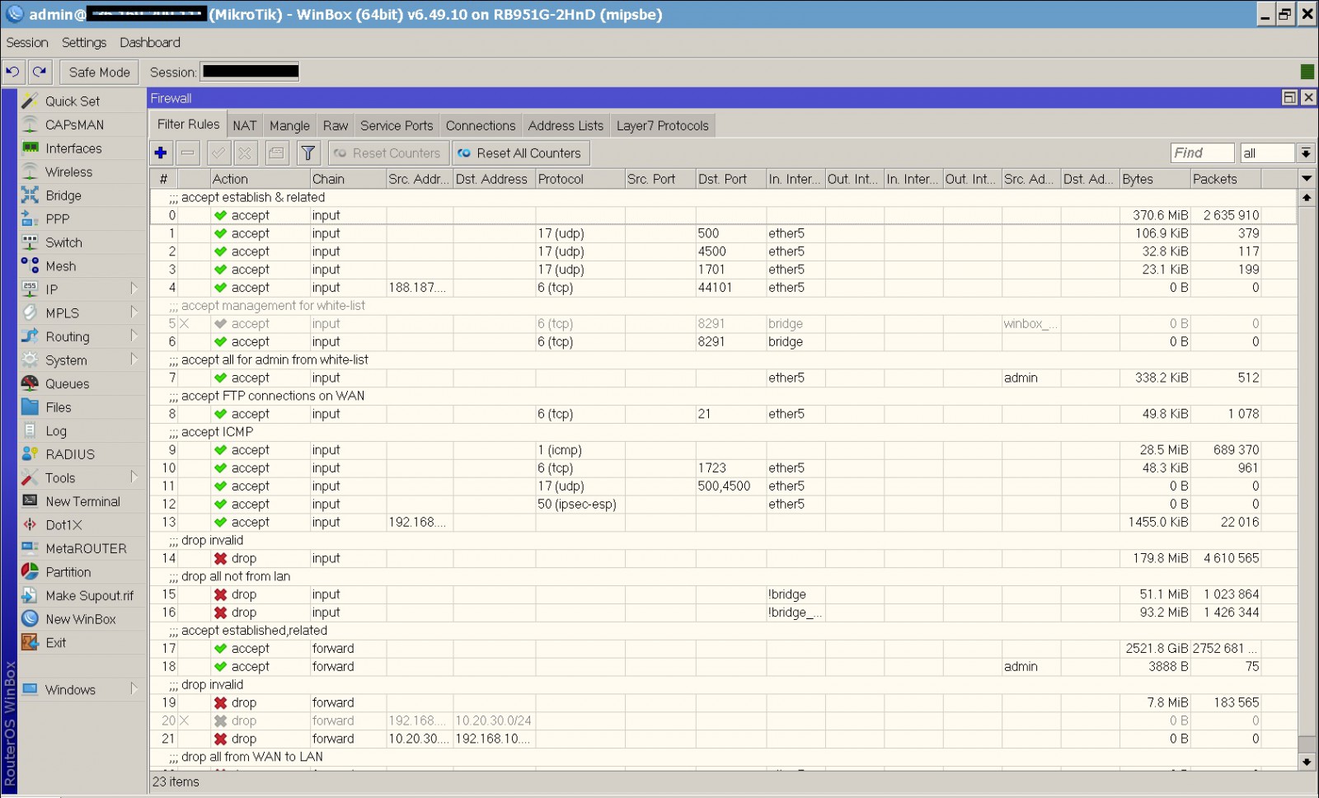Screen dimensions: 1319x798
Task: Enable selected rule with checkmark icon
Action: [x=218, y=153]
